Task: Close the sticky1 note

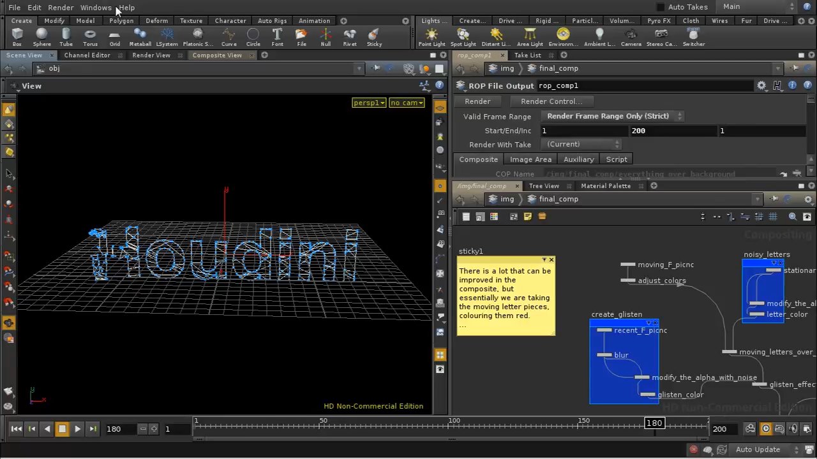Action: [551, 260]
